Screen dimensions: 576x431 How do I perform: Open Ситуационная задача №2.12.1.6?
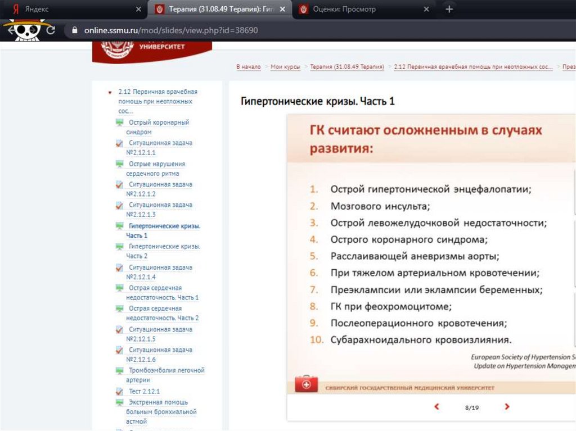coord(159,355)
